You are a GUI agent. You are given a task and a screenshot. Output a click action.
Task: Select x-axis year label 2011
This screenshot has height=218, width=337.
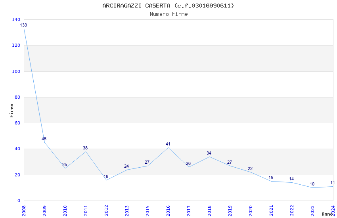coord(86,211)
